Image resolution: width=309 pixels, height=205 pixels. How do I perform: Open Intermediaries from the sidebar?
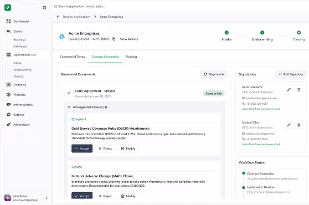(x=23, y=105)
